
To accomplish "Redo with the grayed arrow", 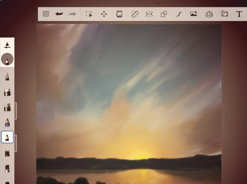I will tap(73, 14).
